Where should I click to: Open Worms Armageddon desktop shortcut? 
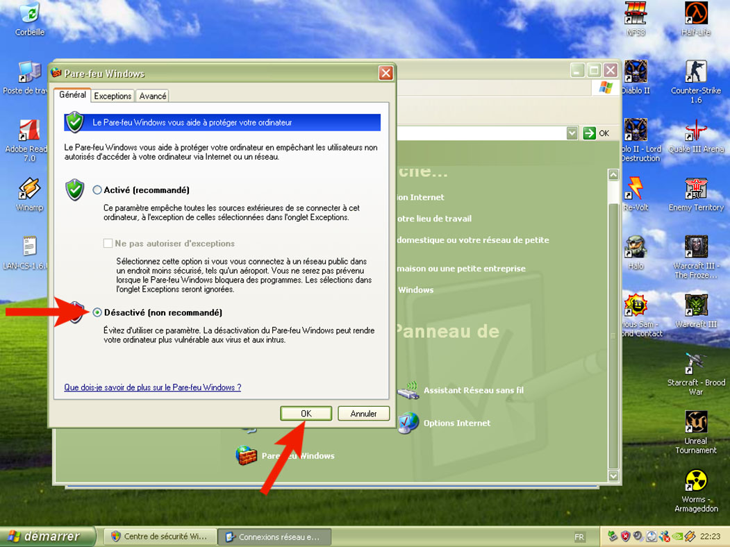[x=695, y=480]
